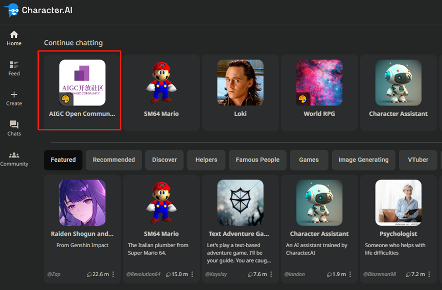Open three-dot menu on Psychologist card
Image resolution: width=442 pixels, height=290 pixels.
point(429,274)
